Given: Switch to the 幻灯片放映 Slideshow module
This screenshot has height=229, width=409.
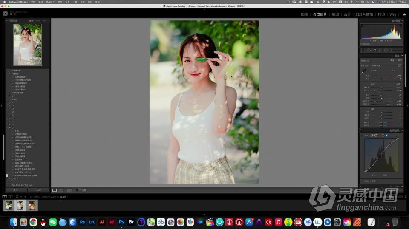Looking at the screenshot, I should (364, 14).
